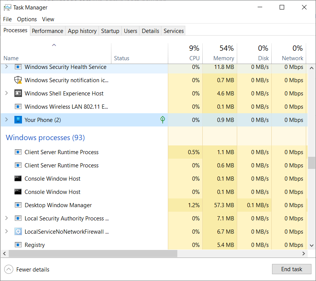Viewport: 316px width, 281px height.
Task: Click the 7.1 MB memory value
Action: pos(225,219)
